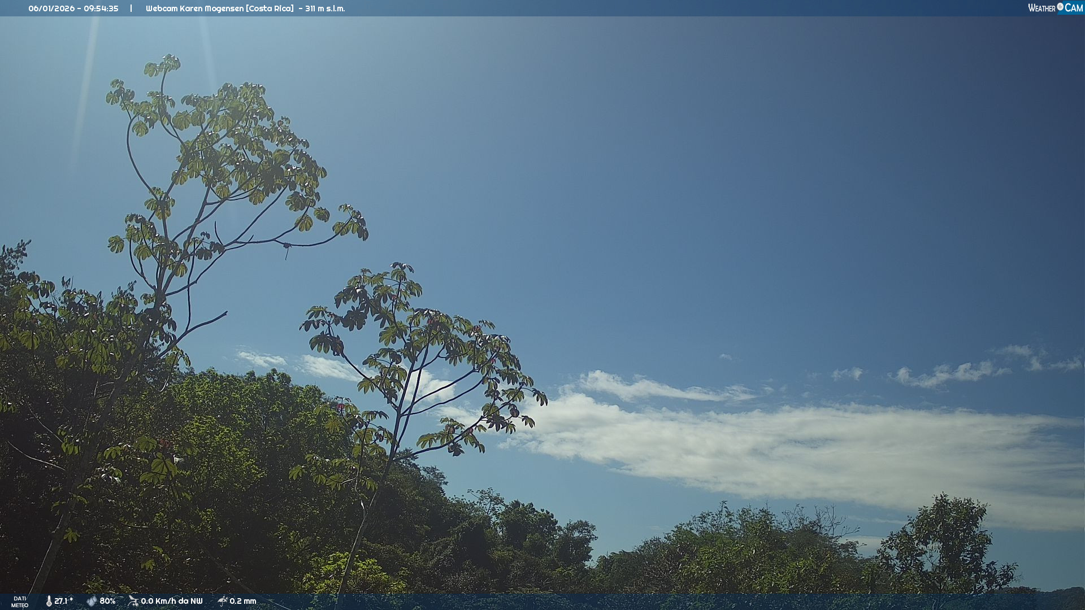Click the WeatherCam logo word "Weather"
The width and height of the screenshot is (1085, 610).
click(x=1041, y=8)
